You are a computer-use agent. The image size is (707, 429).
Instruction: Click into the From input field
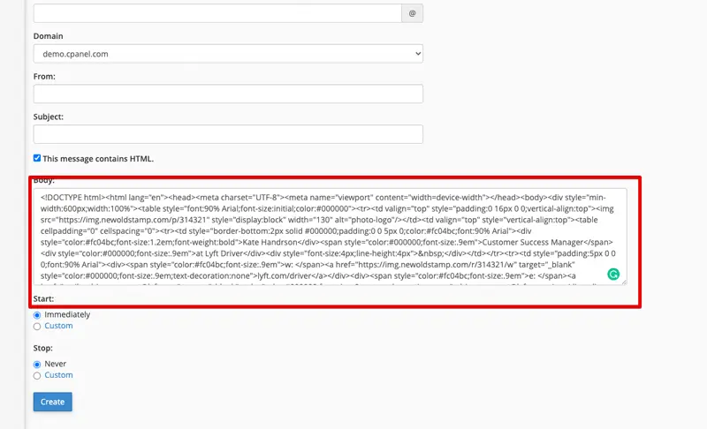coord(228,94)
